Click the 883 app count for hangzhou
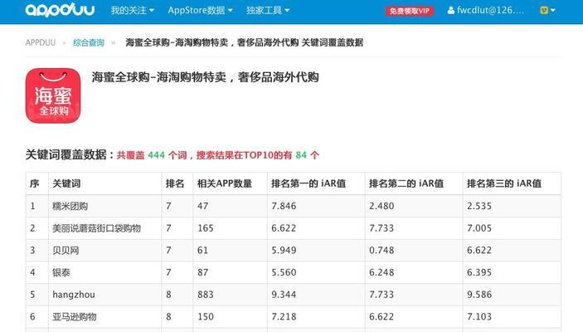The width and height of the screenshot is (583, 332). (205, 295)
